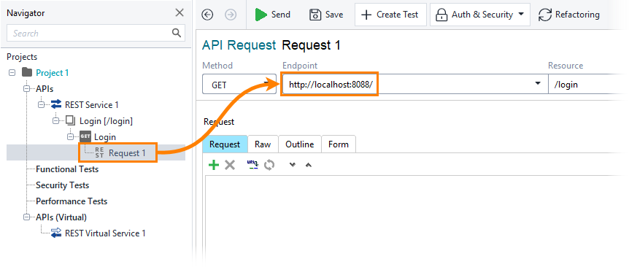Viewport: 629px width, 267px height.
Task: Click the Request 1 title text
Action: coord(312,45)
